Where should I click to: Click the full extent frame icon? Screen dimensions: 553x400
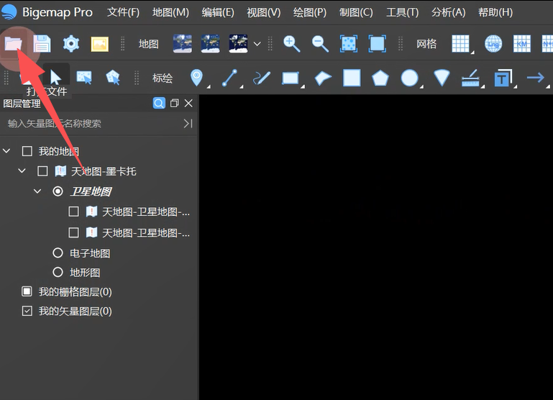pyautogui.click(x=378, y=44)
